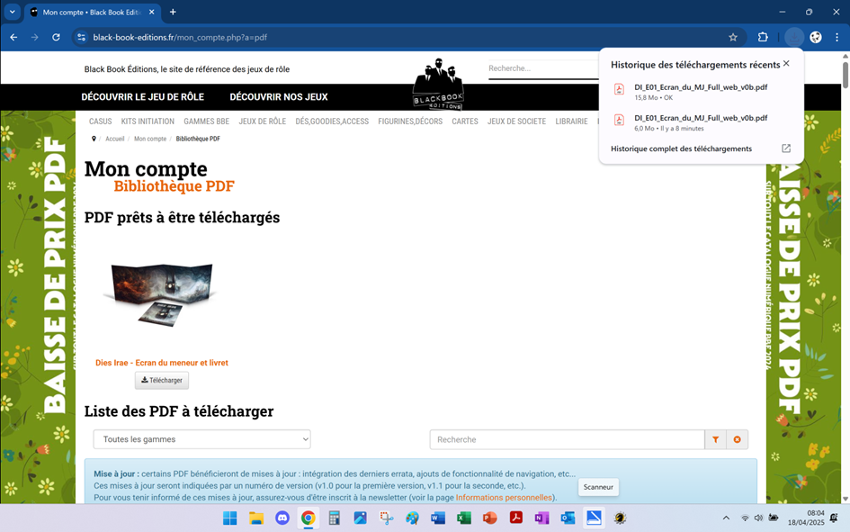Viewport: 850px width, 532px height.
Task: Click the Black Book Editions logo
Action: 438,83
